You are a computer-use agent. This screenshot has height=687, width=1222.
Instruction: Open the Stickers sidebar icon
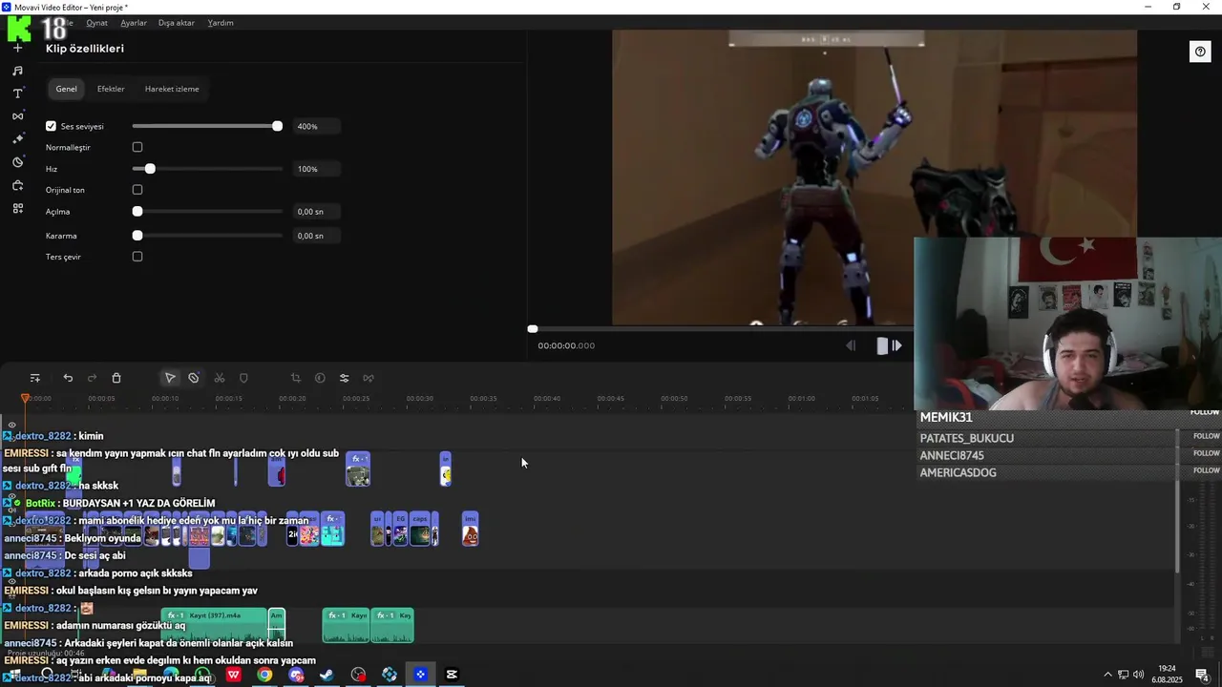coord(17,162)
